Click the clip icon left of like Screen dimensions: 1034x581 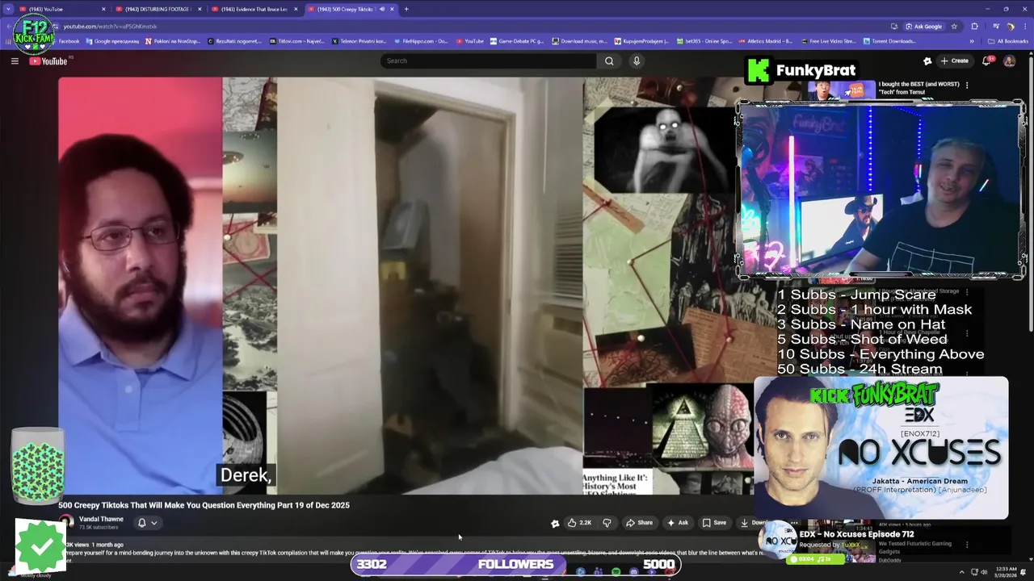pos(555,523)
